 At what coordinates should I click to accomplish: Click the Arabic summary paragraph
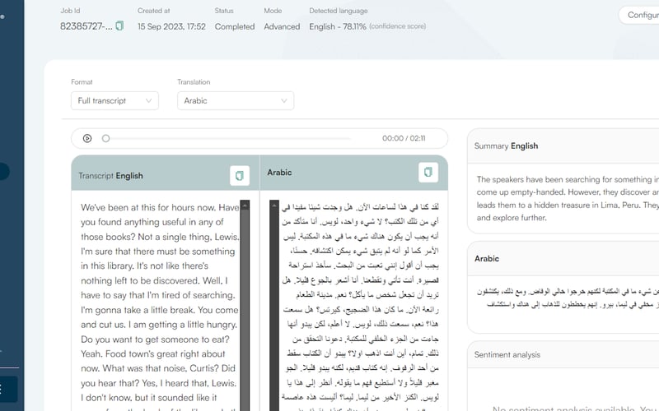pos(568,298)
